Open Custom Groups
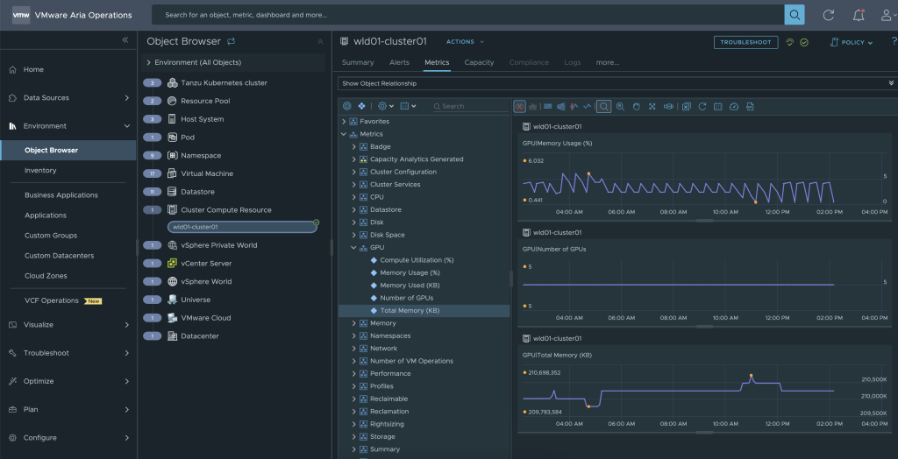This screenshot has width=898, height=459. [51, 236]
